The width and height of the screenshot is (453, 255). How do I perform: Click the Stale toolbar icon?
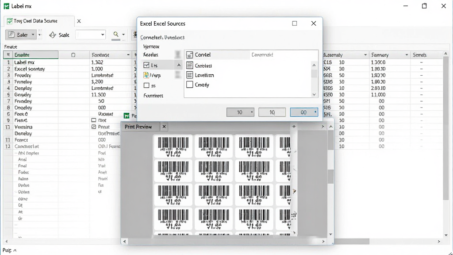click(x=53, y=35)
